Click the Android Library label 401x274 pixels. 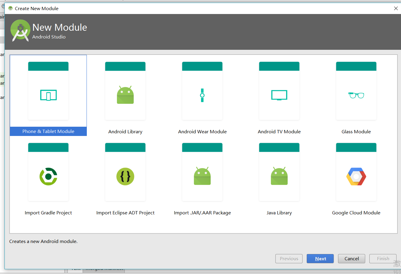[125, 132]
